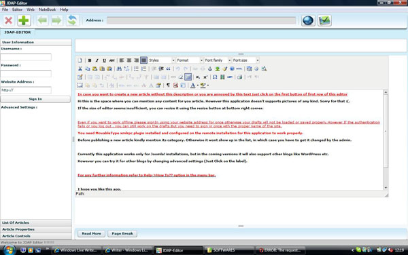The image size is (408, 255).
Task: Click the refresh arrows icon
Action: (72, 20)
